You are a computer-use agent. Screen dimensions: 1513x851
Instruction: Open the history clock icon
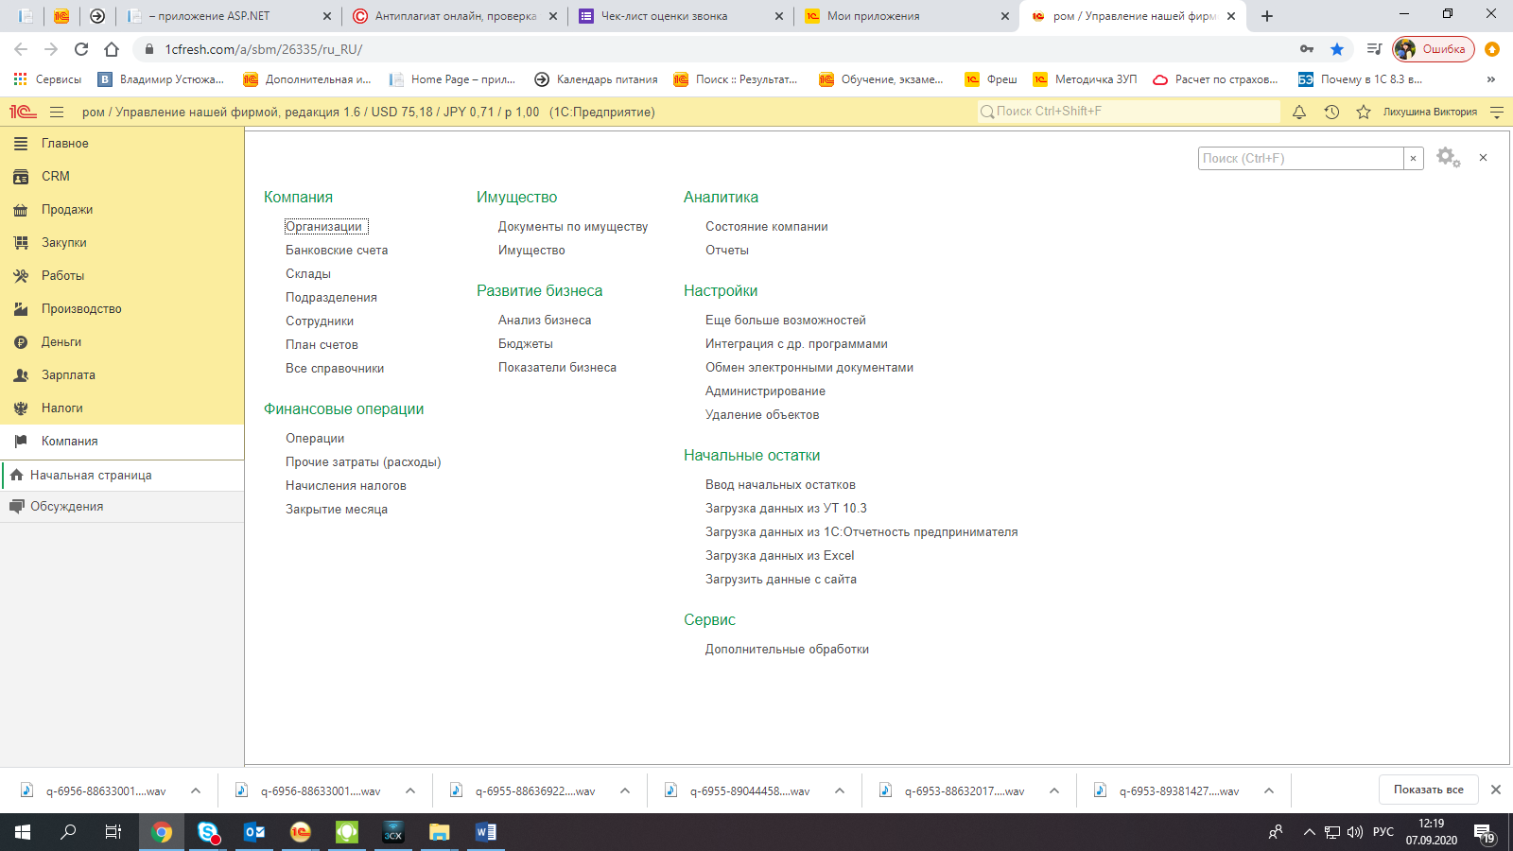point(1331,112)
